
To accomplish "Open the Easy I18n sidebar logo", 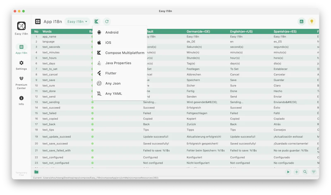I will [x=22, y=26].
